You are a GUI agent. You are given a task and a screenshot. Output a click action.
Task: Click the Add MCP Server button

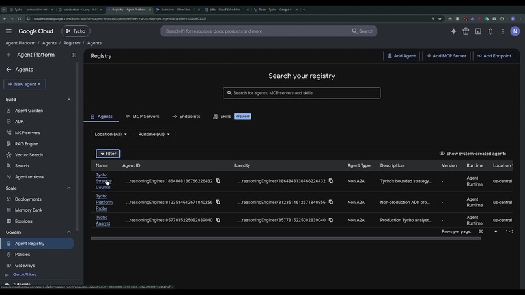446,56
